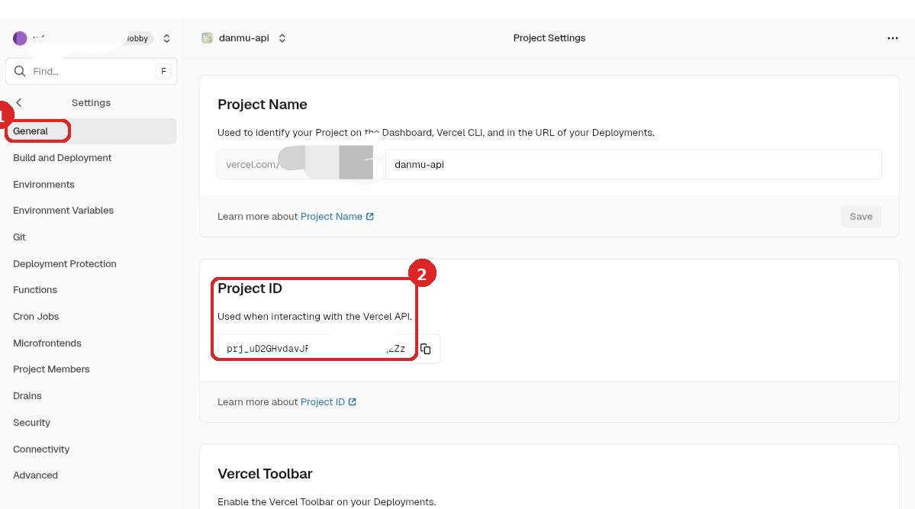Open the Project ID external link icon
This screenshot has width=915, height=509.
[352, 401]
